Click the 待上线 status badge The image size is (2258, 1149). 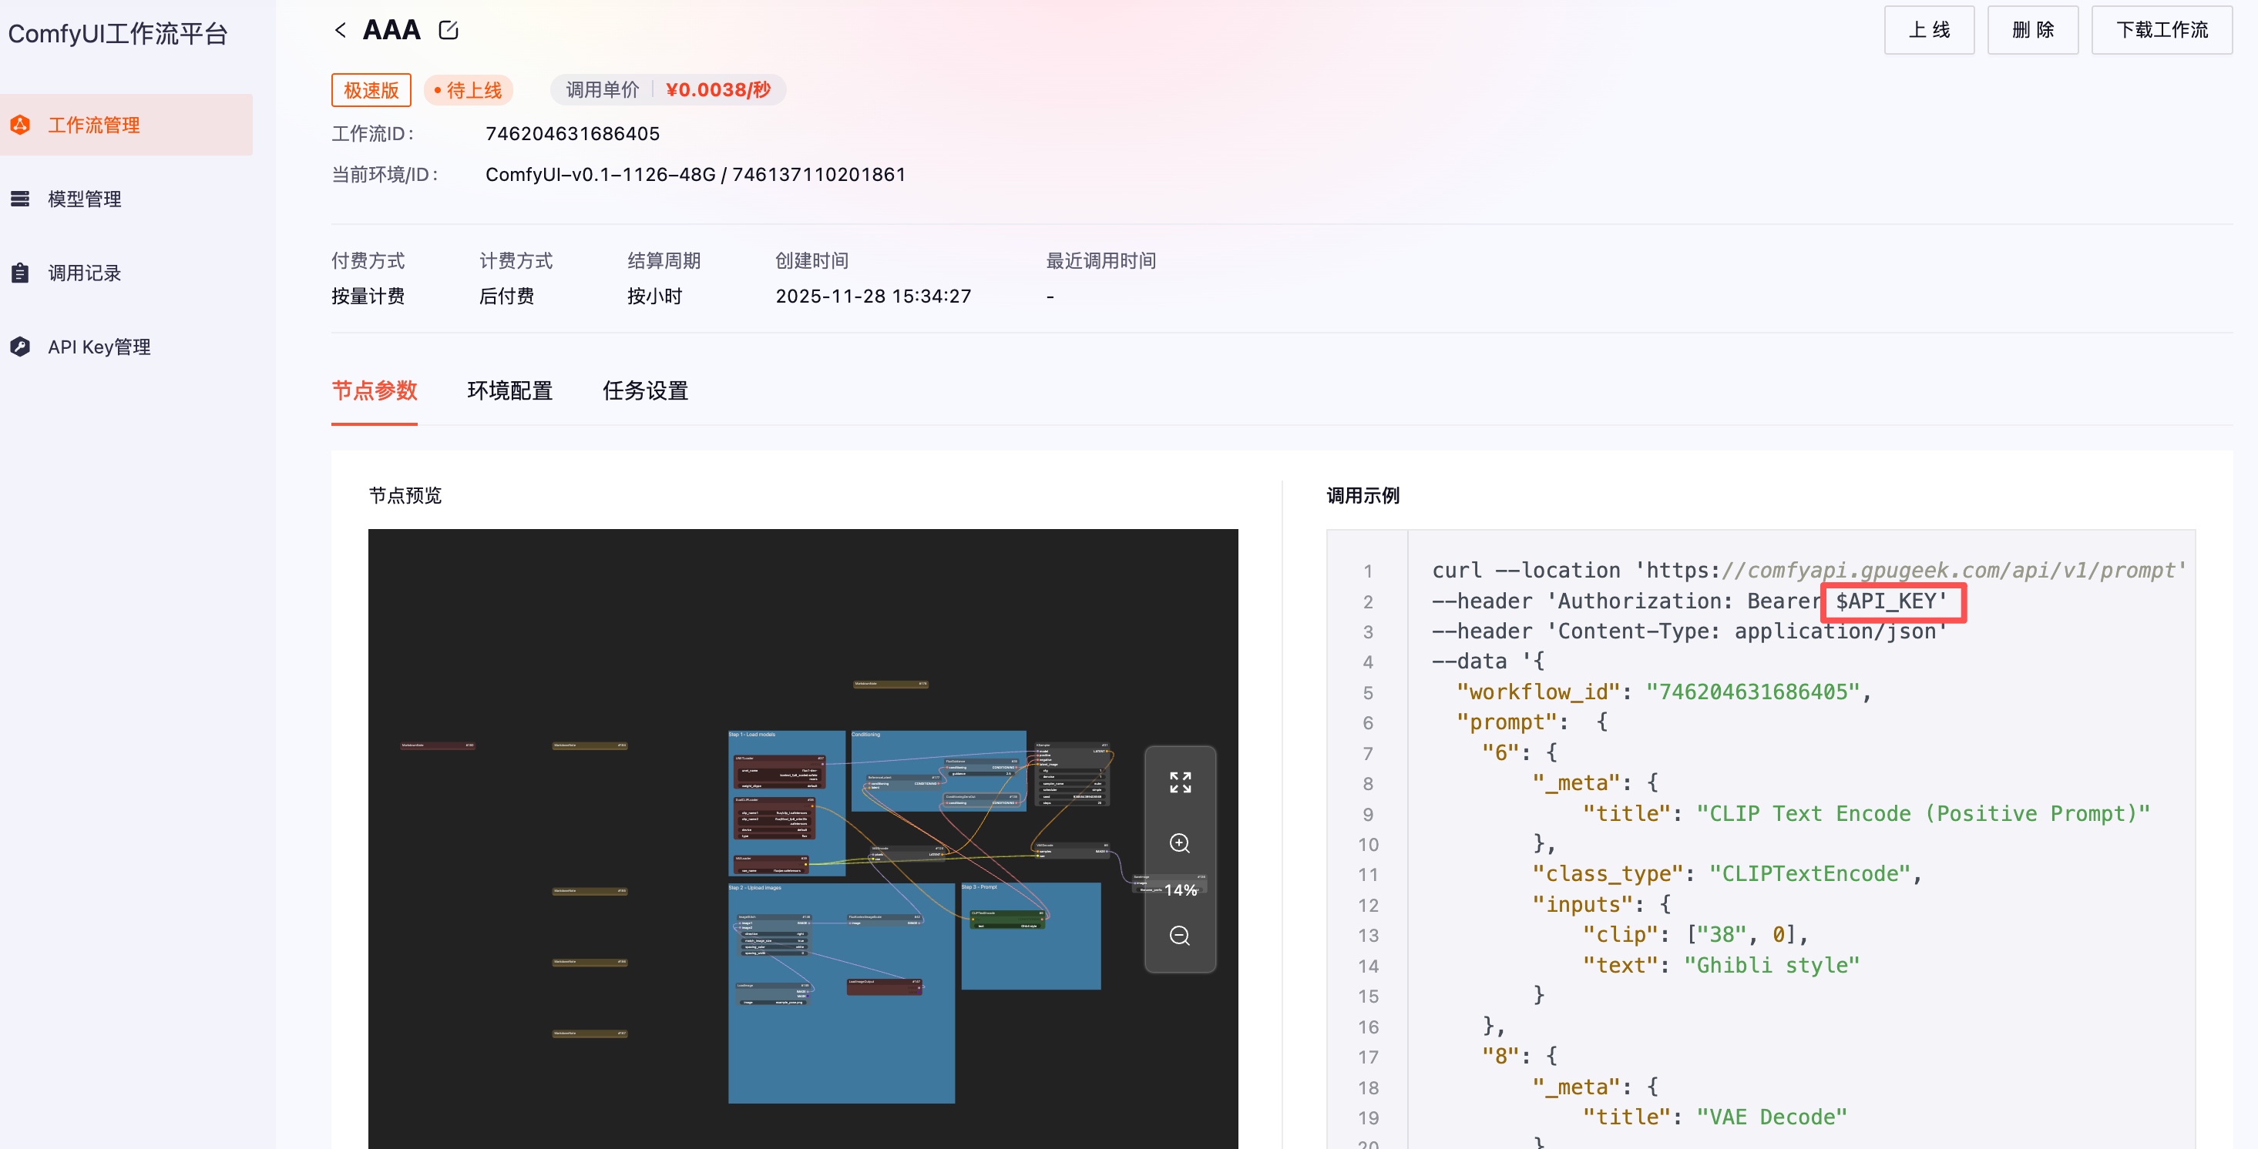[469, 90]
